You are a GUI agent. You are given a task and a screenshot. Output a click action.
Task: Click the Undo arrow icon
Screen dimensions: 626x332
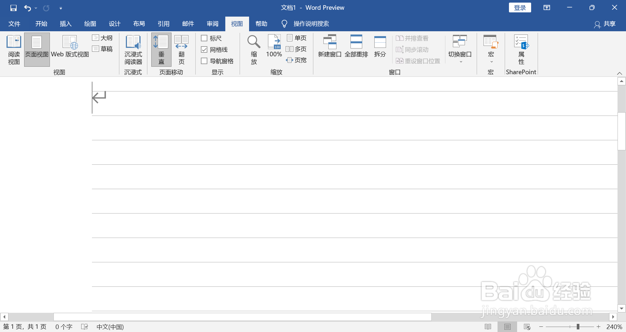tap(28, 8)
